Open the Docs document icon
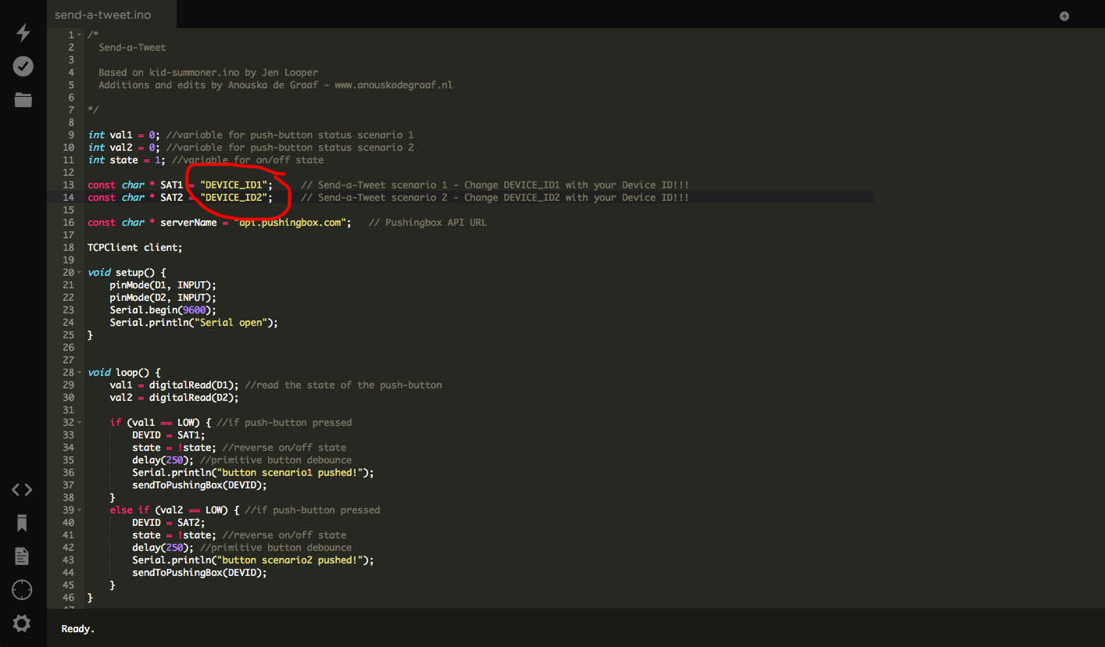The height and width of the screenshot is (647, 1105). click(22, 556)
